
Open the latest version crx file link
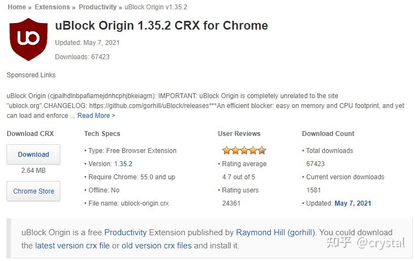[72, 246]
